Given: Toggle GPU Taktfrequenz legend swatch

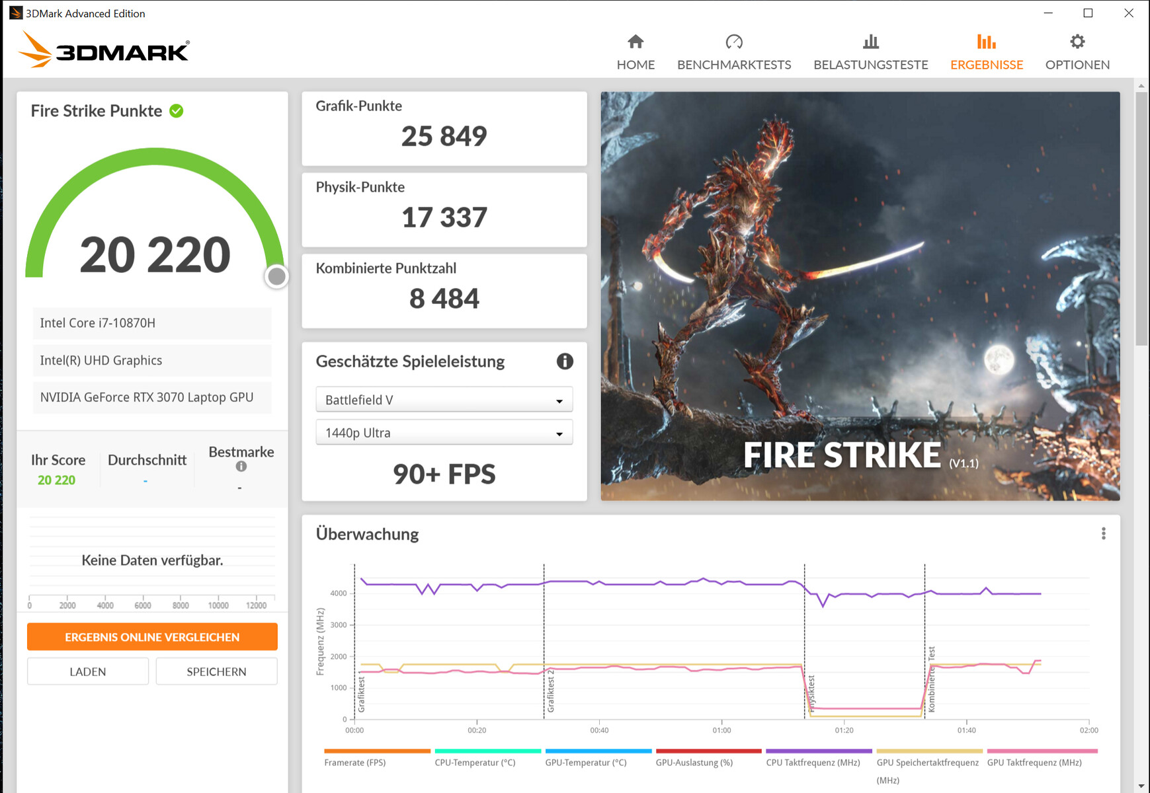Looking at the screenshot, I should [1042, 751].
